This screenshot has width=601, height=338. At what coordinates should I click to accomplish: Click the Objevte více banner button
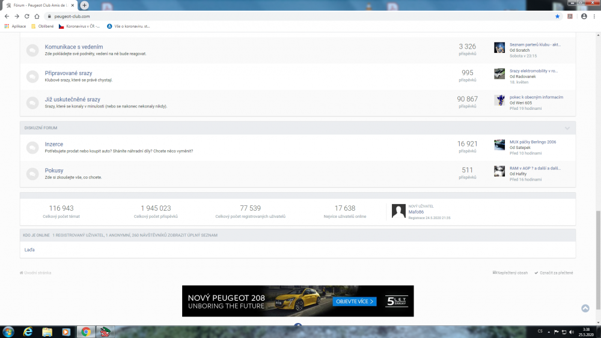pos(355,301)
